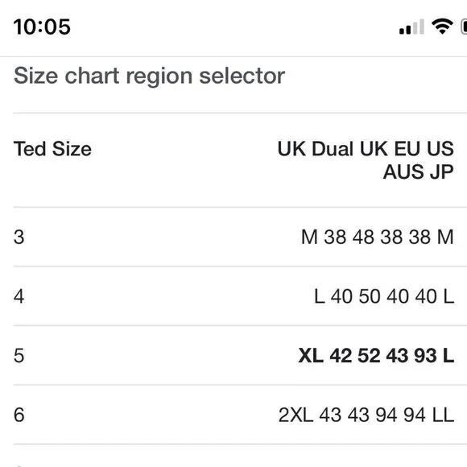Tap the Wi-Fi status icon
This screenshot has width=467, height=467.
point(442,27)
